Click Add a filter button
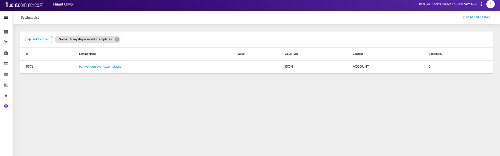Viewport: 500px width, 156px height. click(x=39, y=39)
